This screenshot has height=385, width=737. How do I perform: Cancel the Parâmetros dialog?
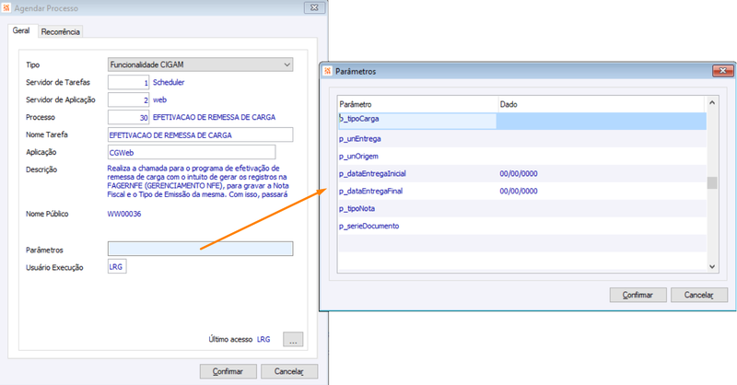pos(699,295)
